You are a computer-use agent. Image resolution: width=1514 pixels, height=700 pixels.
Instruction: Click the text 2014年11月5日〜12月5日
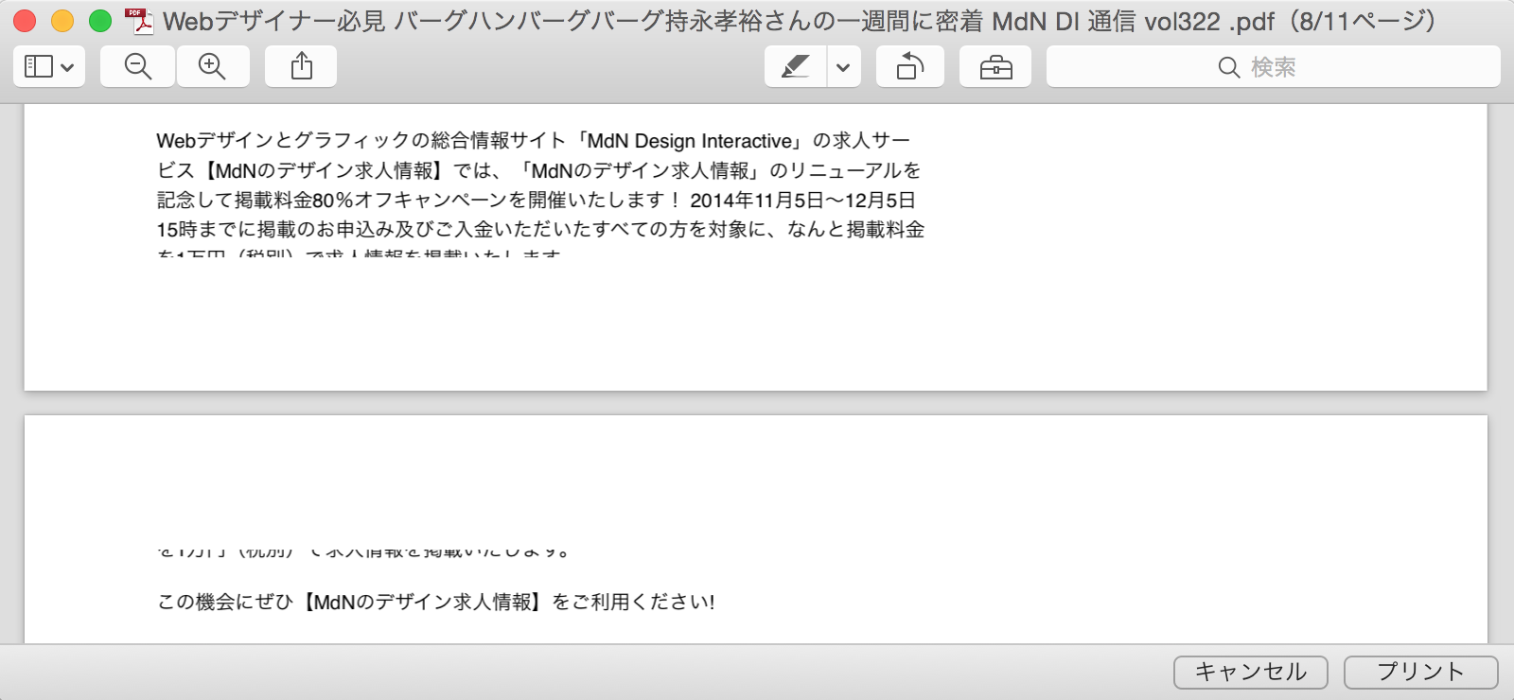(x=802, y=201)
